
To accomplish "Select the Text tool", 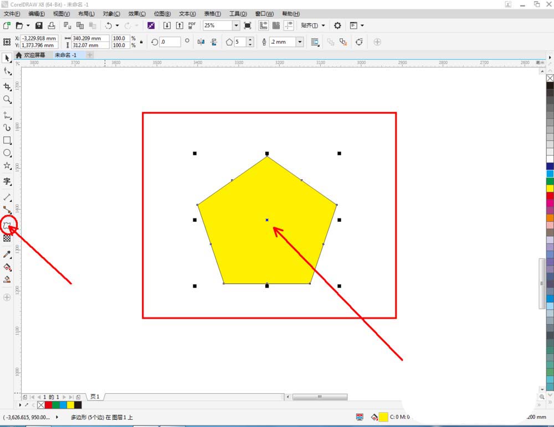I will click(x=7, y=181).
